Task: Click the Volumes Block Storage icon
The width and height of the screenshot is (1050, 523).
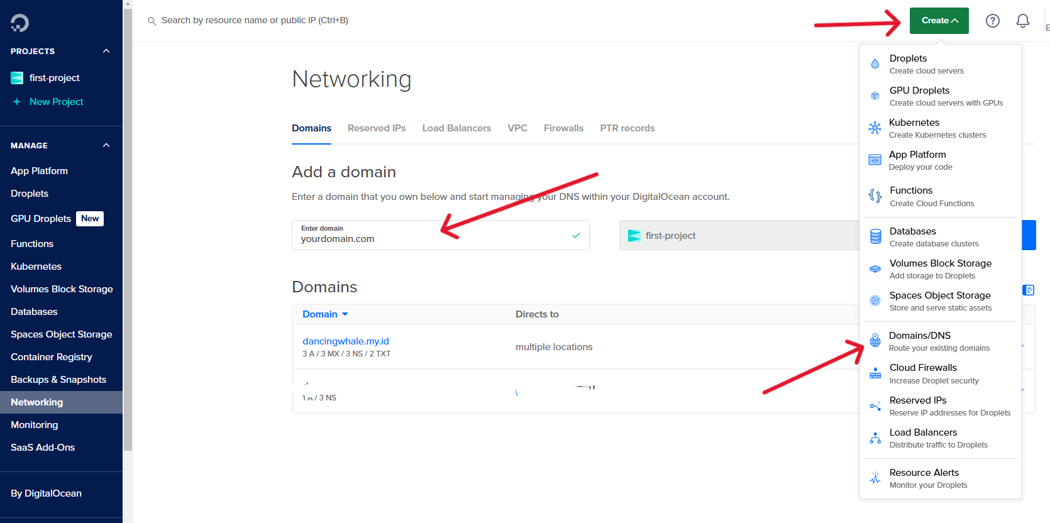Action: pyautogui.click(x=875, y=269)
